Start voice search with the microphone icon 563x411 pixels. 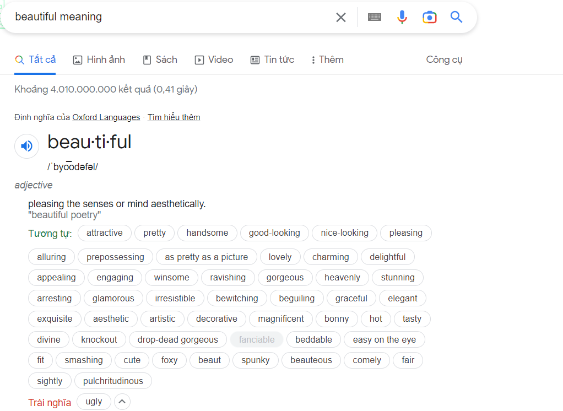coord(402,17)
